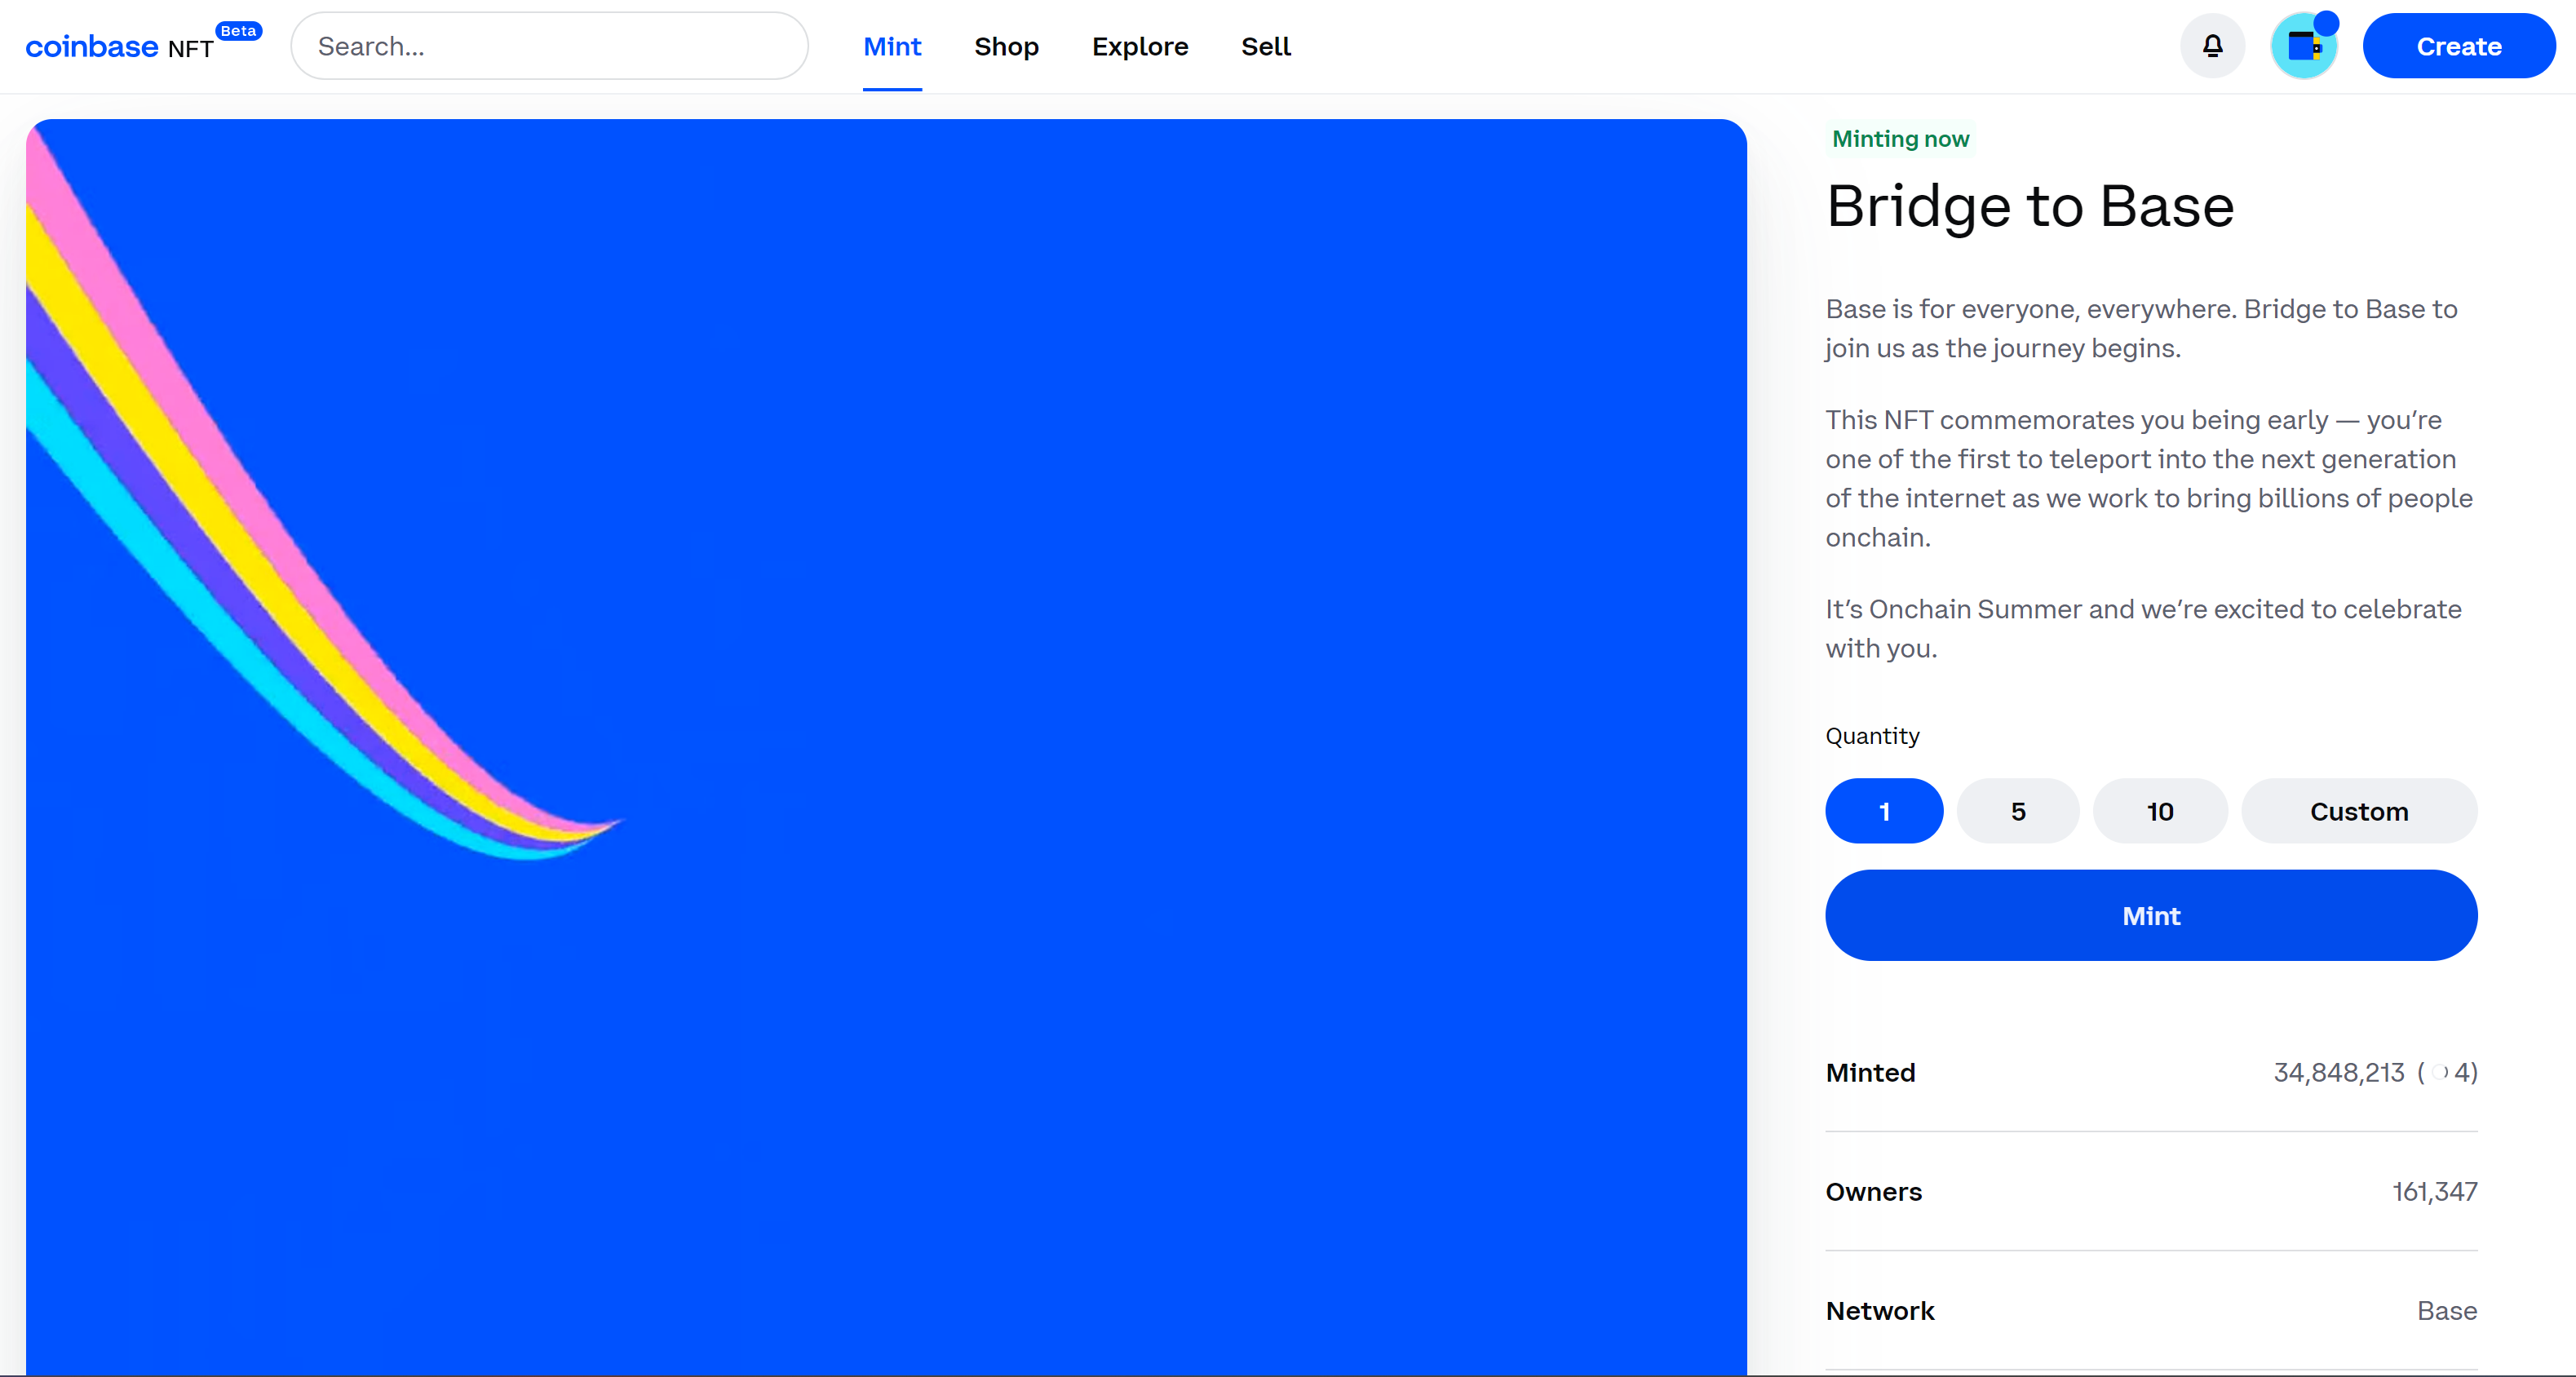The image size is (2576, 1377).
Task: Open the notifications bell icon
Action: coord(2212,46)
